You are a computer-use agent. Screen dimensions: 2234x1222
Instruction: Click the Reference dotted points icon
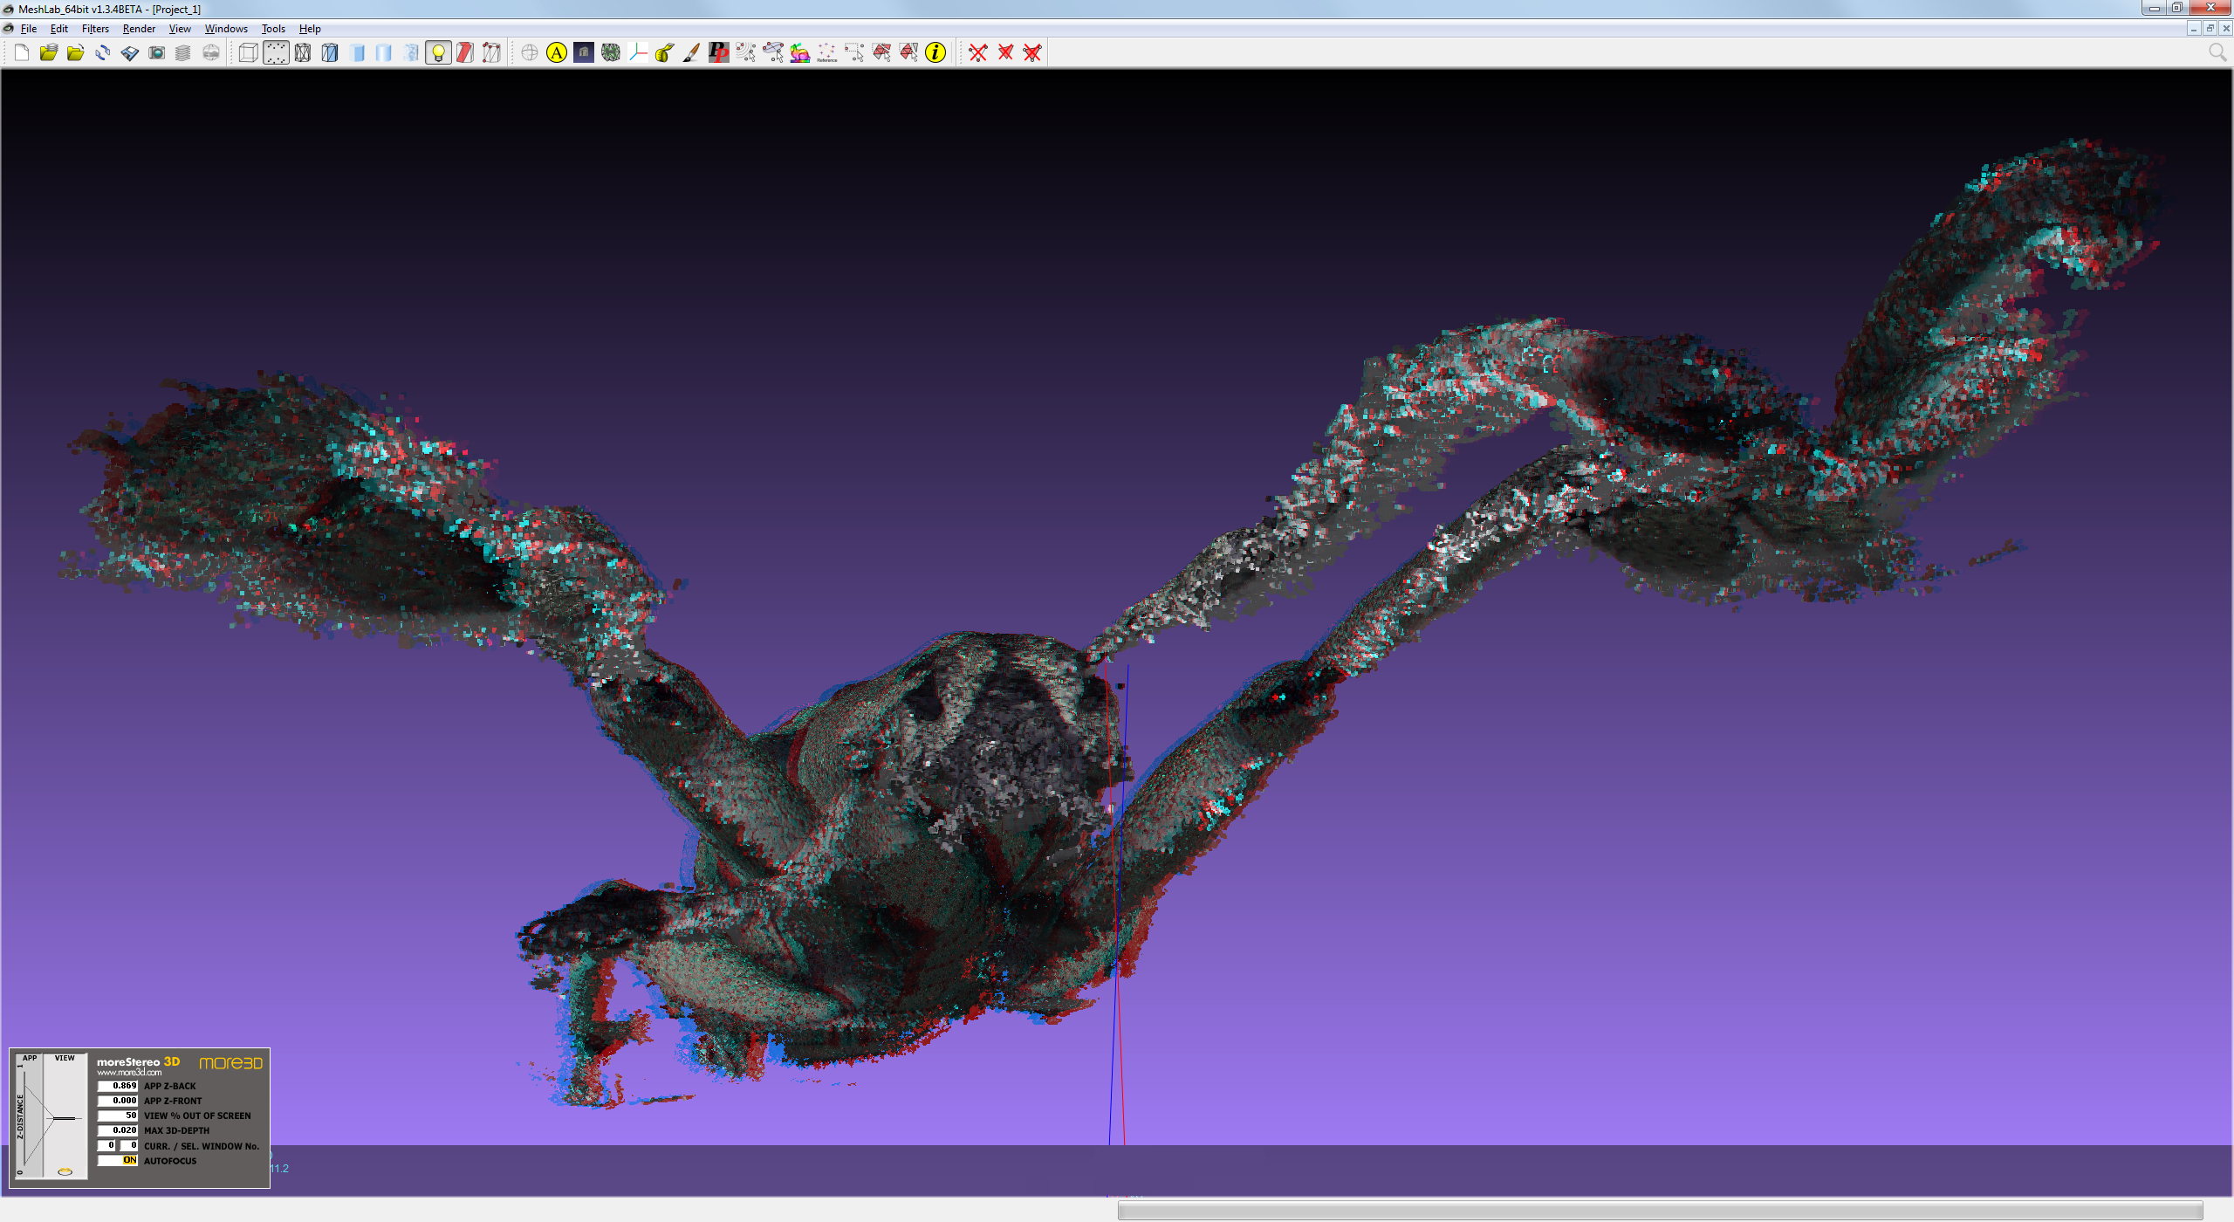[827, 53]
